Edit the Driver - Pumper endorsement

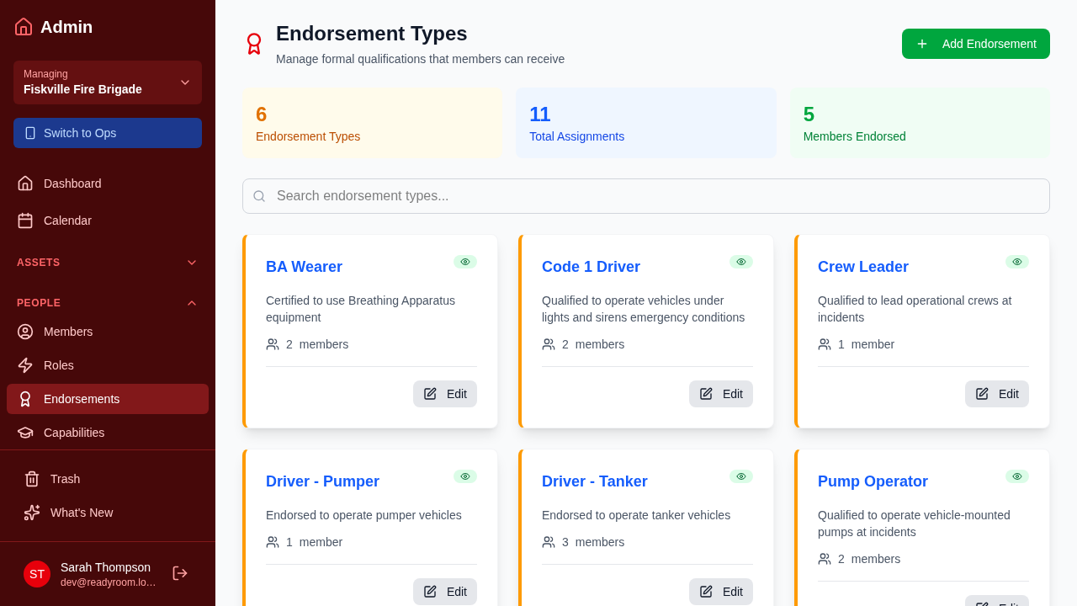[x=445, y=592]
